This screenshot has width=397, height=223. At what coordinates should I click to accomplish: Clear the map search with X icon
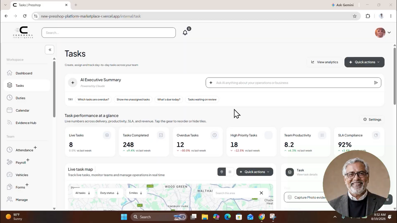[x=261, y=193]
